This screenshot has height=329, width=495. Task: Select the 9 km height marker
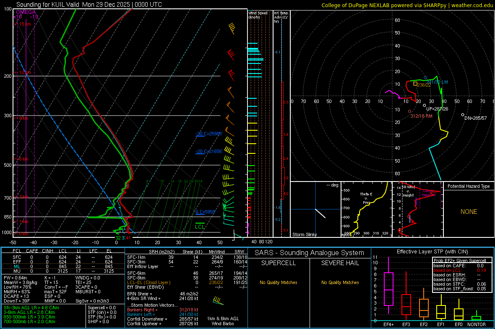23,118
